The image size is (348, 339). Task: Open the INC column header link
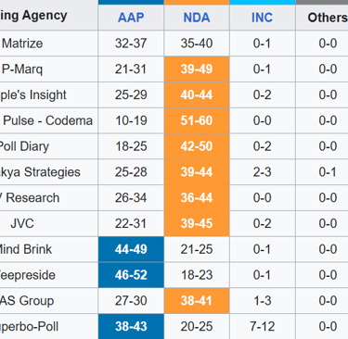(x=262, y=18)
